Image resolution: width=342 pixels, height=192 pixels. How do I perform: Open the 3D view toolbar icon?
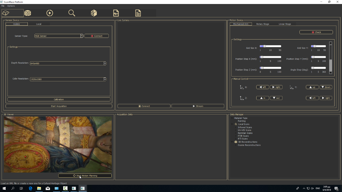[28, 13]
